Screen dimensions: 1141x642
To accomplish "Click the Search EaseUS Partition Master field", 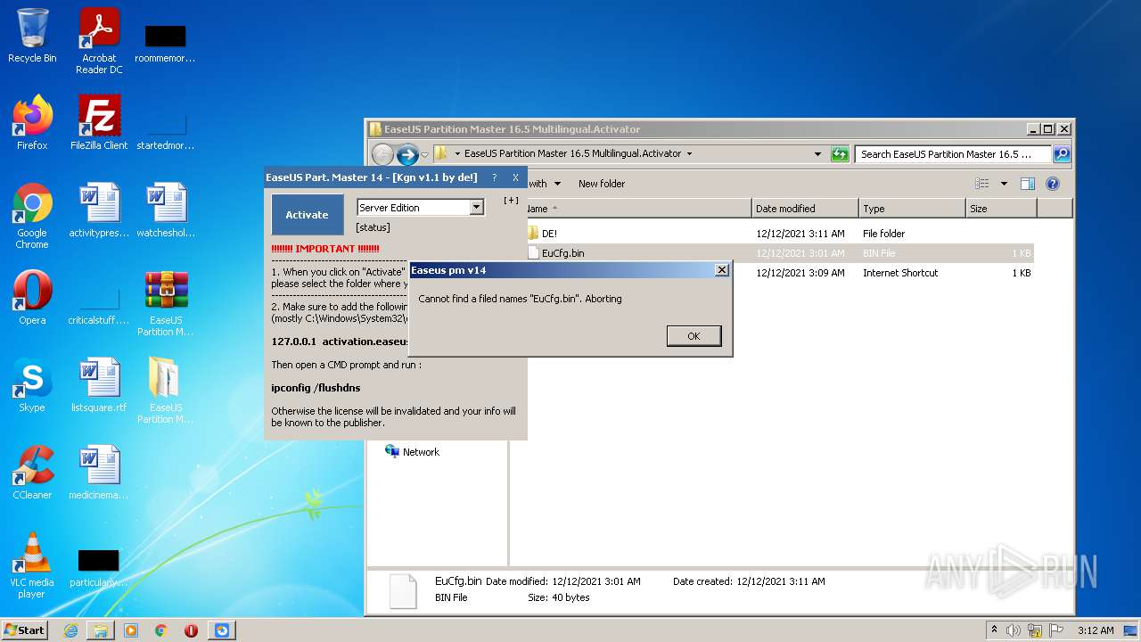I will click(x=952, y=154).
